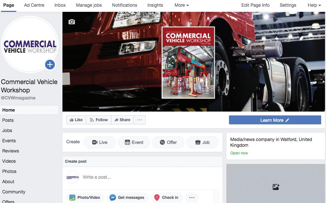Image resolution: width=326 pixels, height=203 pixels.
Task: Choose Get messages post option
Action: point(127,197)
